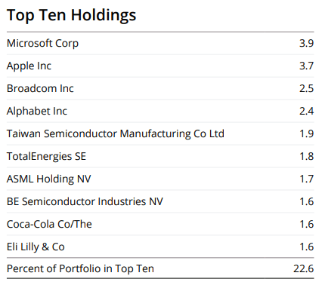322x285 pixels.
Task: Select the Top Ten Holdings heading
Action: (x=71, y=15)
